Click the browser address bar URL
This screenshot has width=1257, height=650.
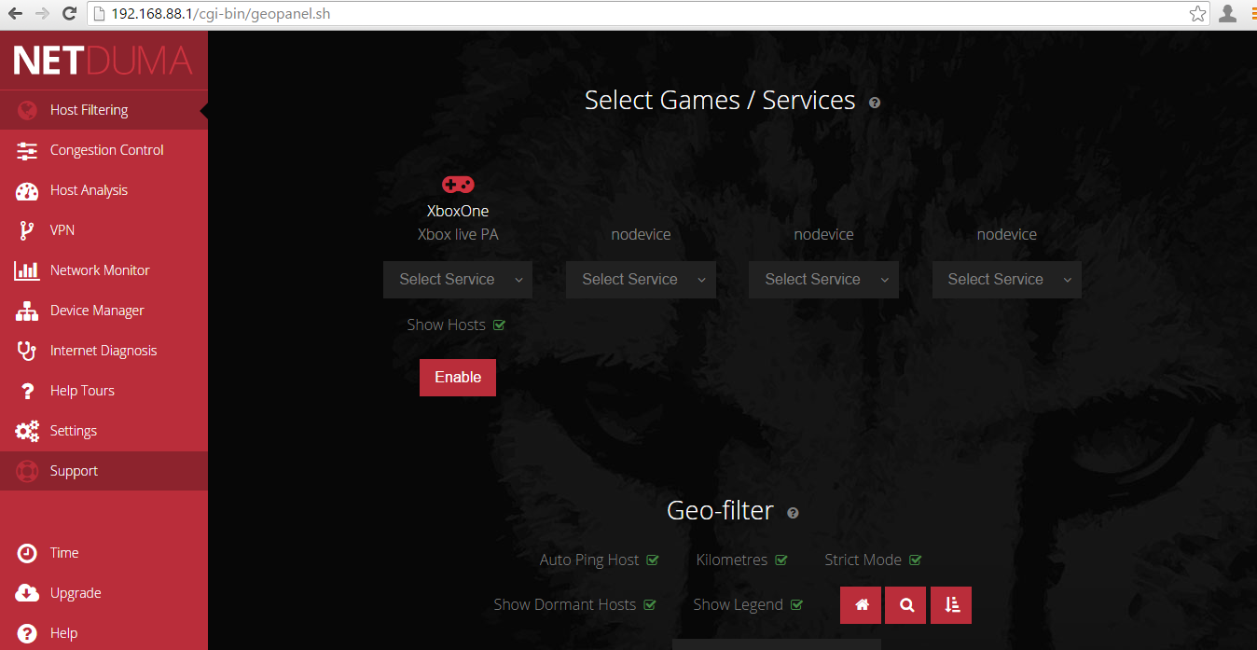click(220, 14)
